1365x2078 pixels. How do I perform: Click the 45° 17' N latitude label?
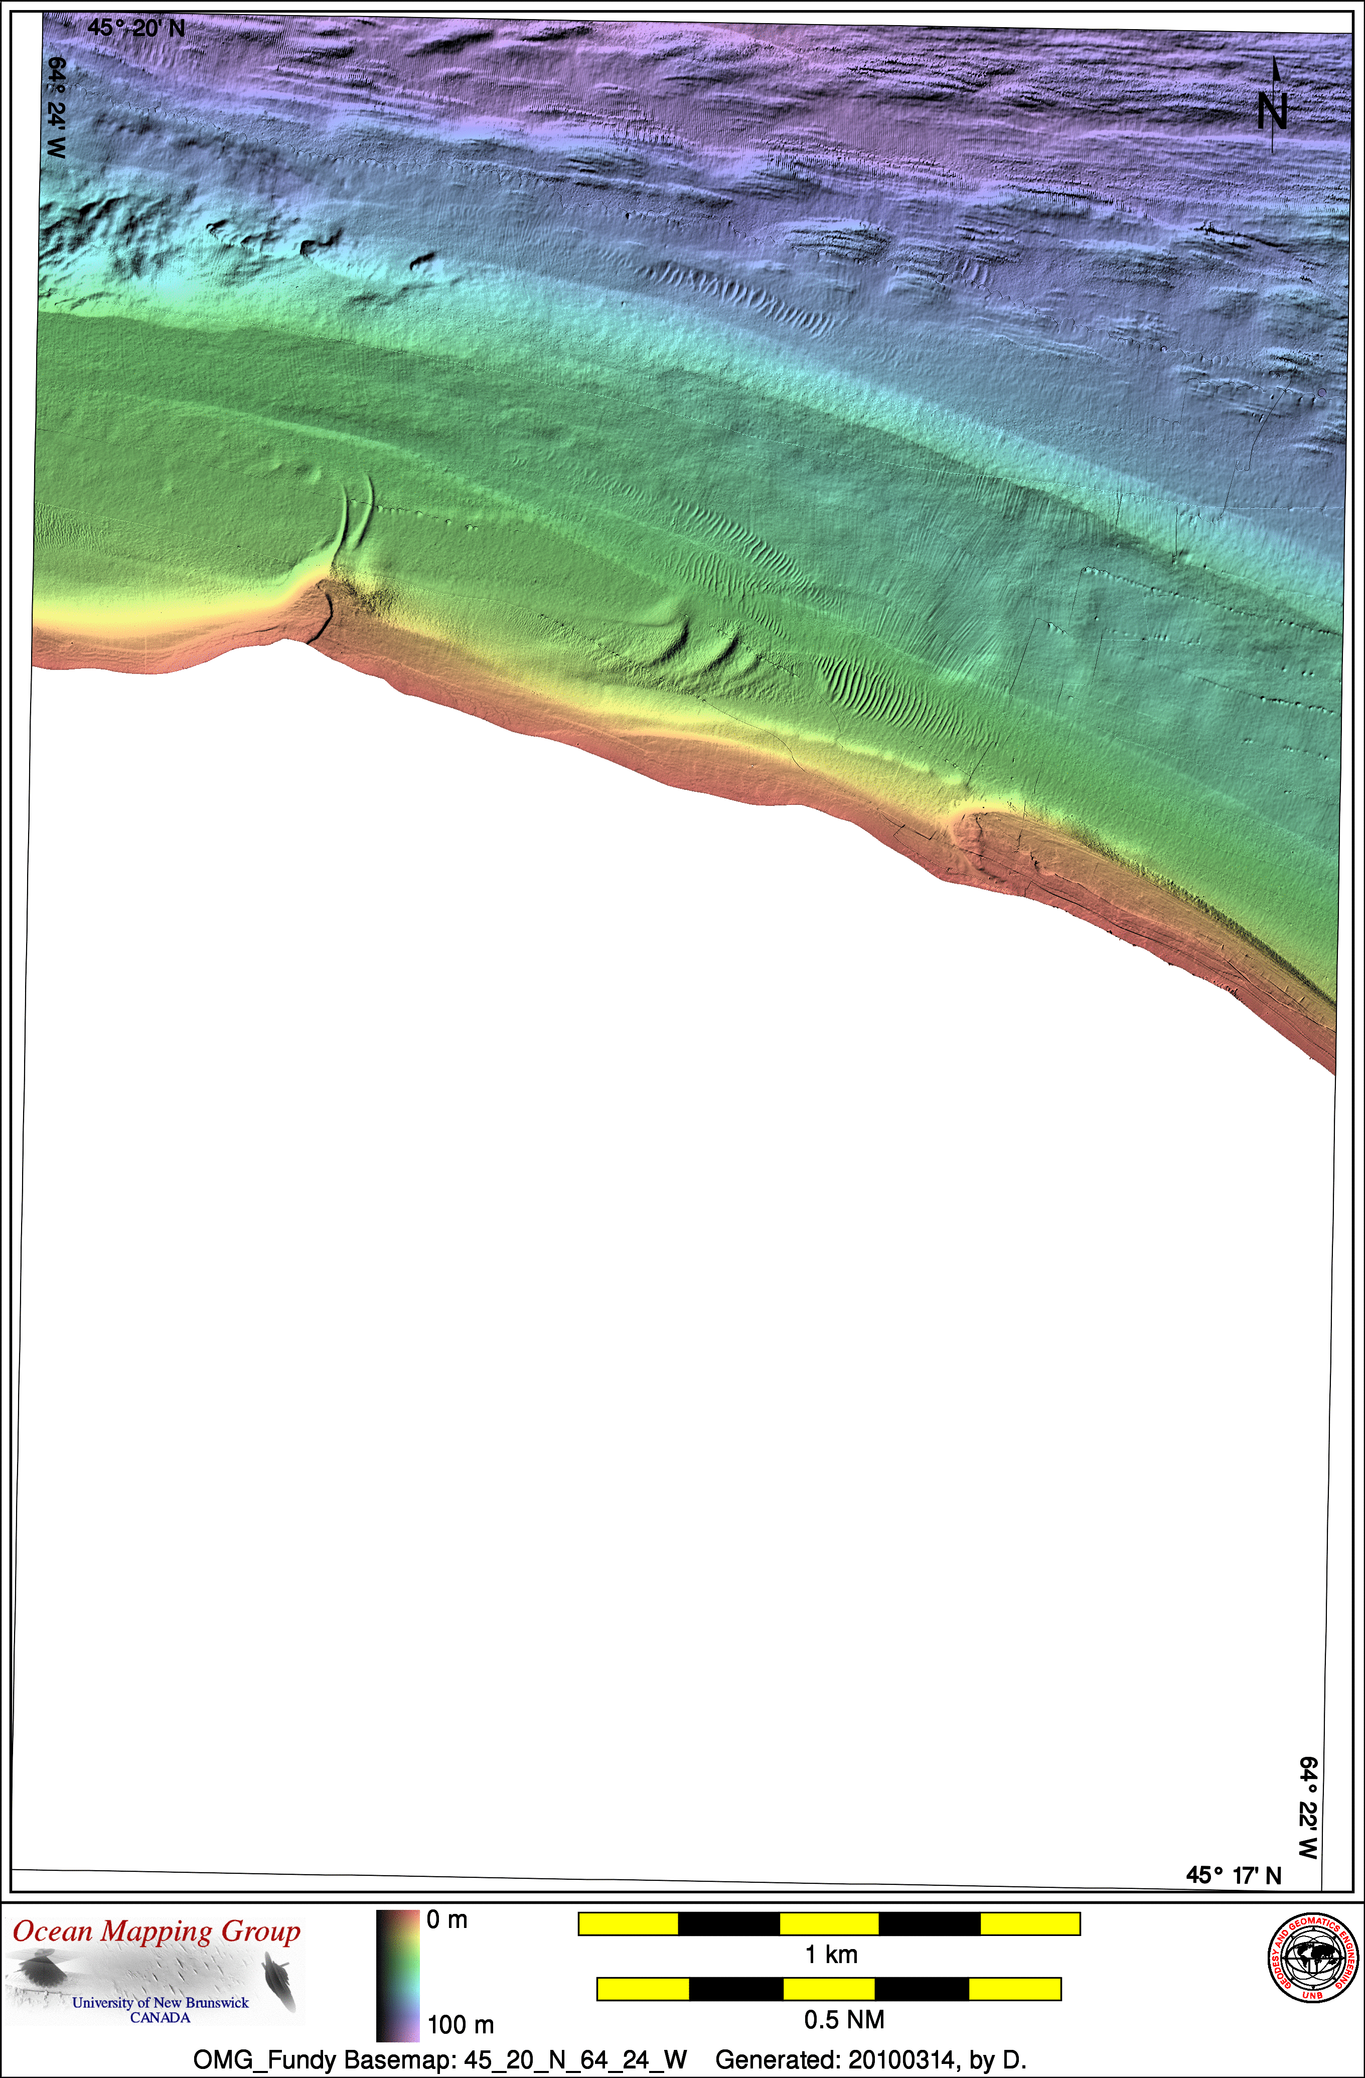tap(1233, 1875)
